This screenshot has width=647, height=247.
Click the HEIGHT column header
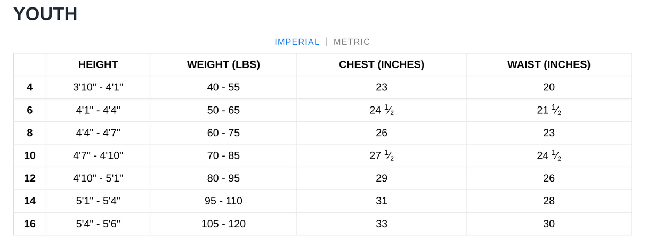tap(98, 65)
